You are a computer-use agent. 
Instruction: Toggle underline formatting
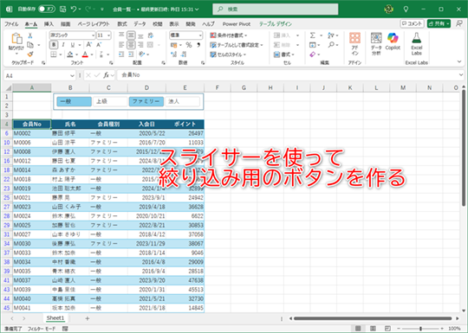click(73, 45)
